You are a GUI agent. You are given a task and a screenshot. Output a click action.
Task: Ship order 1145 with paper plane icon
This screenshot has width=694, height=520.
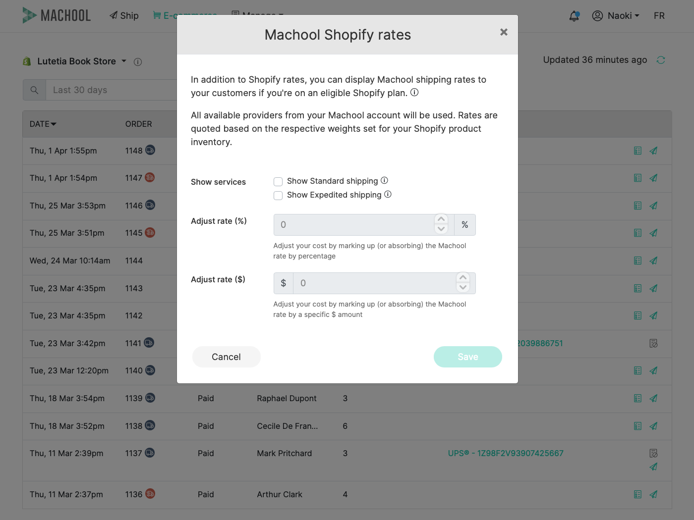click(654, 233)
